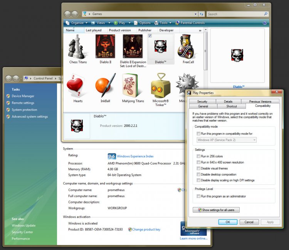Click Cancel in Play Properties
The width and height of the screenshot is (289, 250).
click(249, 222)
